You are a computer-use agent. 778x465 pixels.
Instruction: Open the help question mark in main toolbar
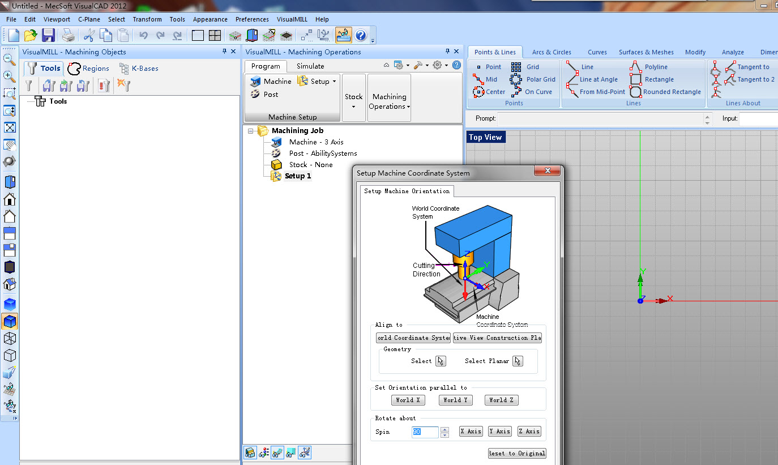(x=361, y=35)
